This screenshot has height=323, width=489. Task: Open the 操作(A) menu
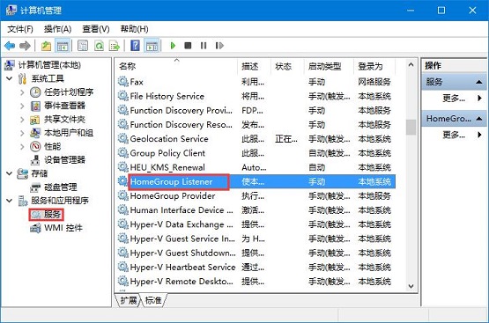tap(57, 29)
